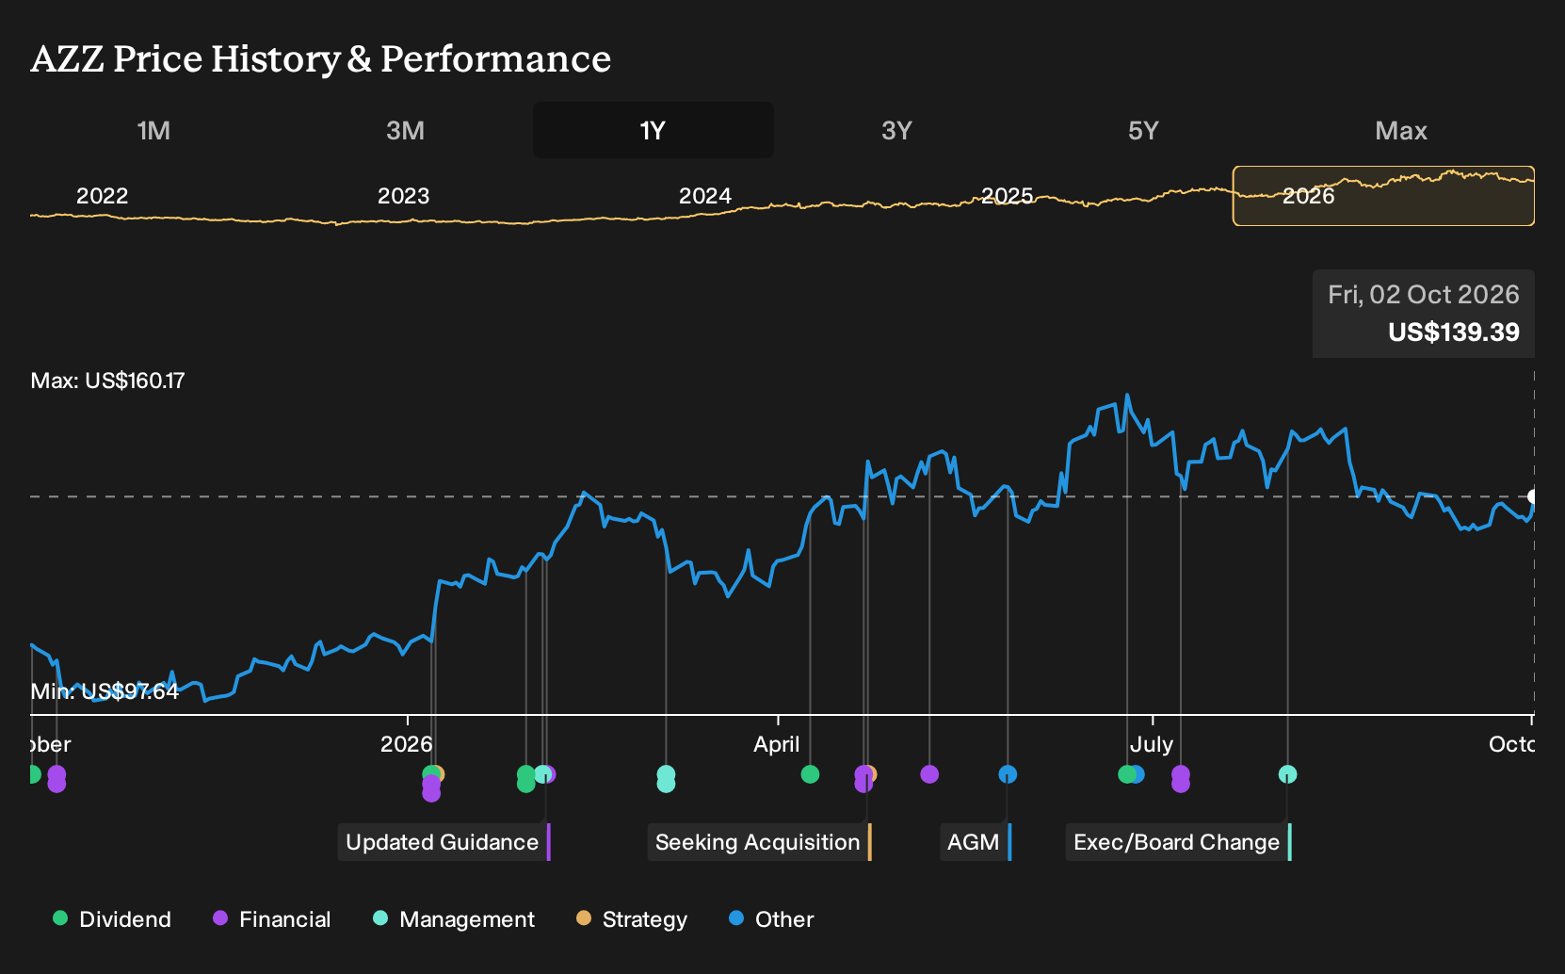Click the AZZ Price History & Performance heading

321,58
